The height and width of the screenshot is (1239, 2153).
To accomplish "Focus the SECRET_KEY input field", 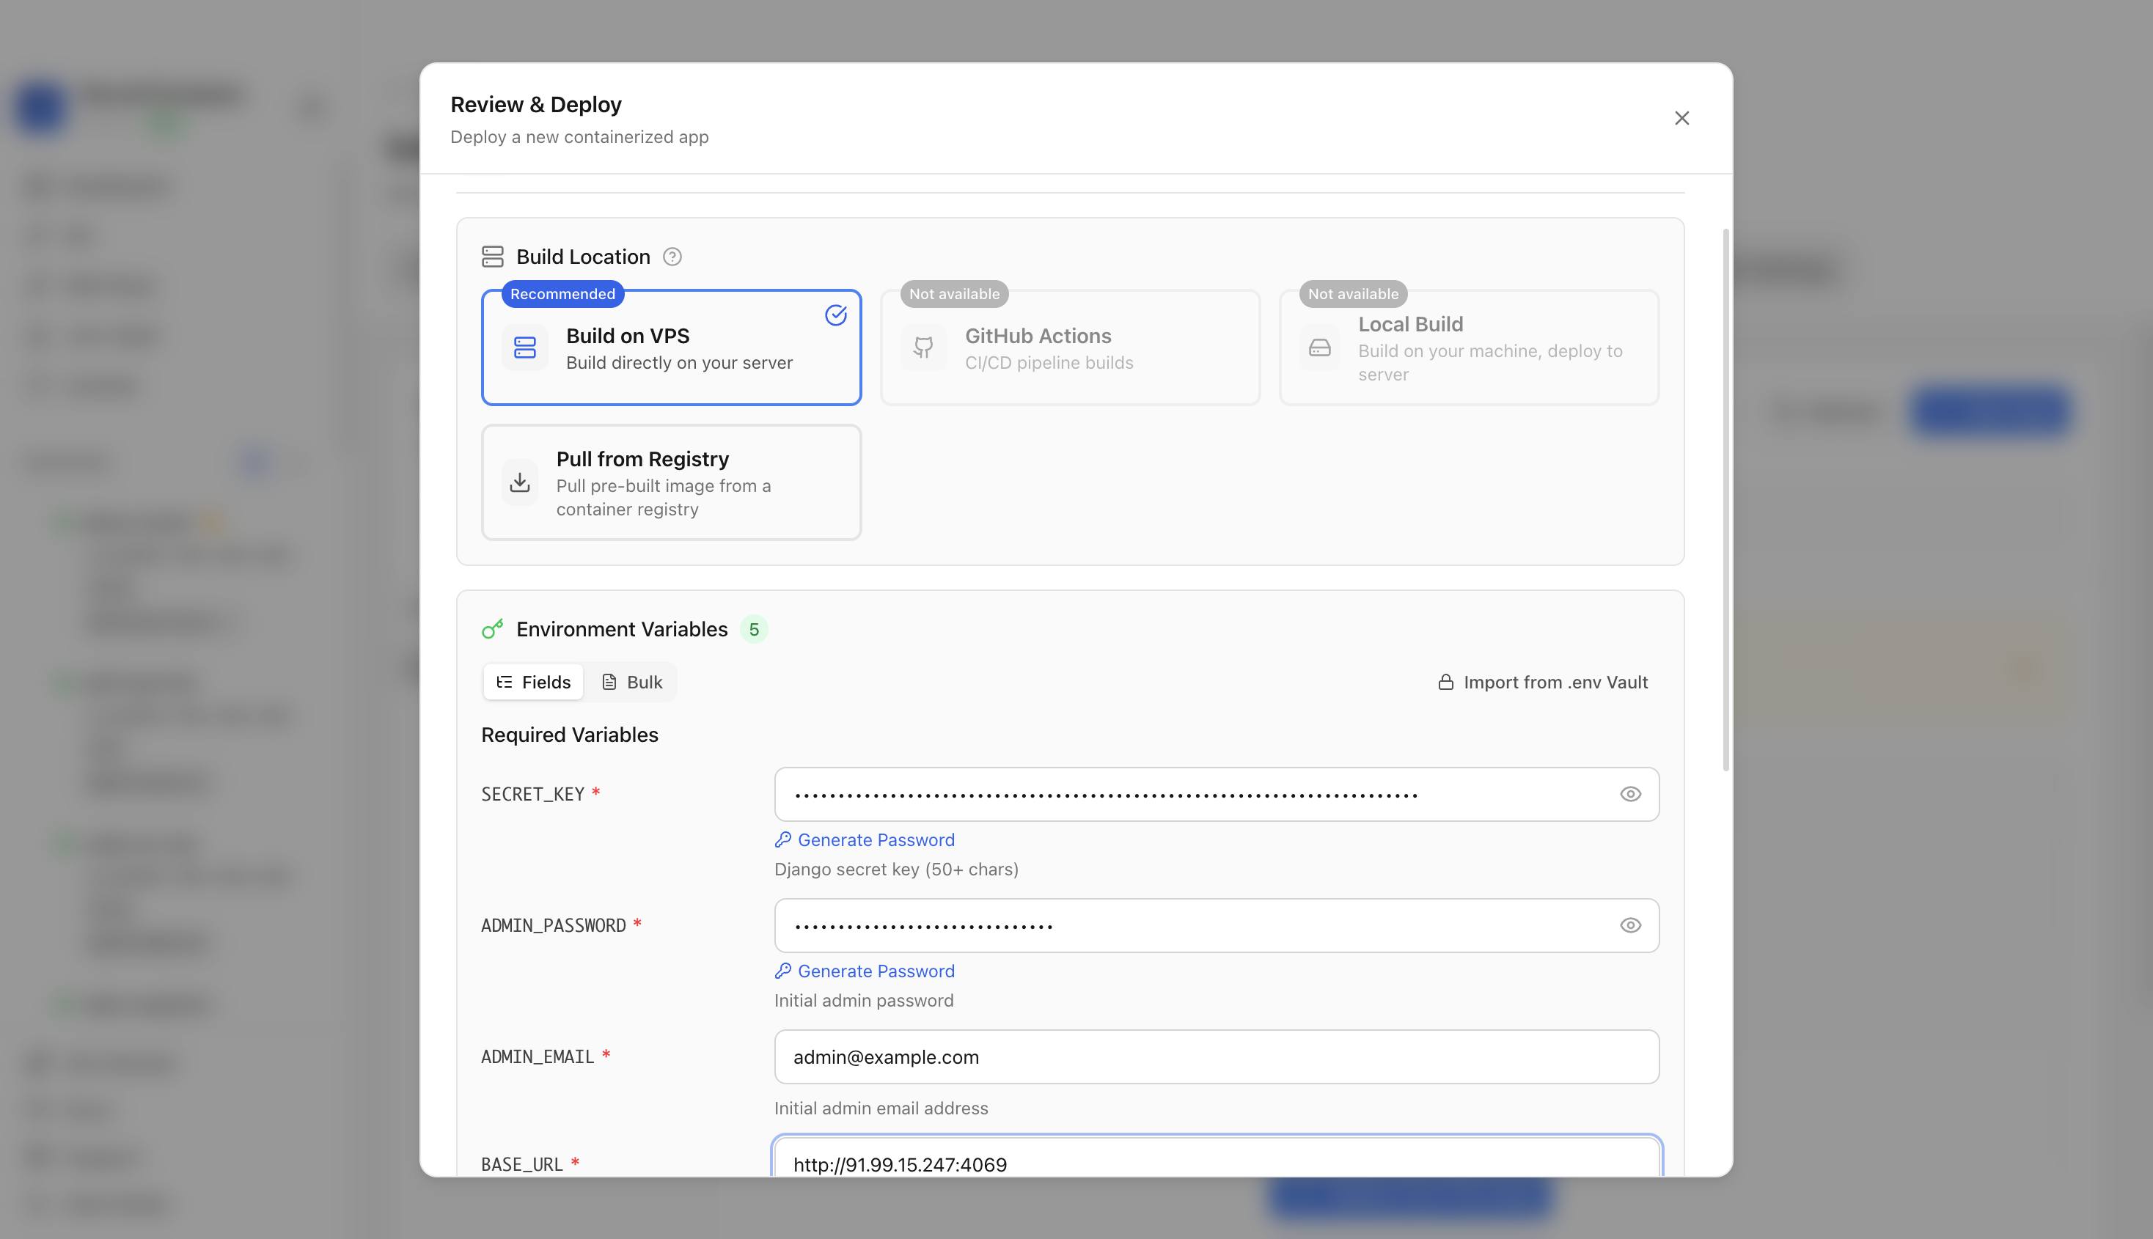I will [1216, 794].
